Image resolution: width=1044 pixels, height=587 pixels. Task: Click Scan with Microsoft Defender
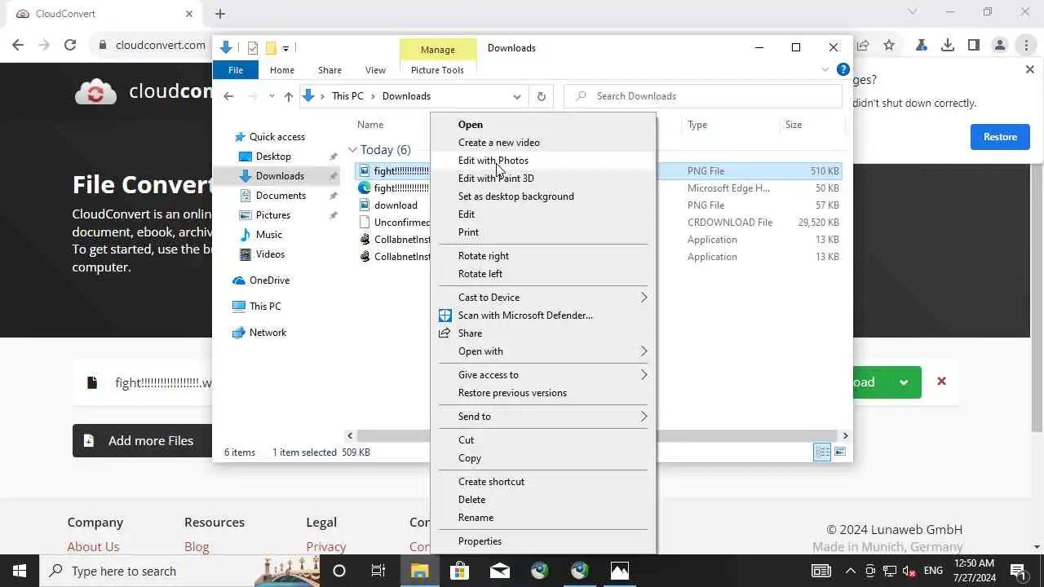pyautogui.click(x=543, y=316)
